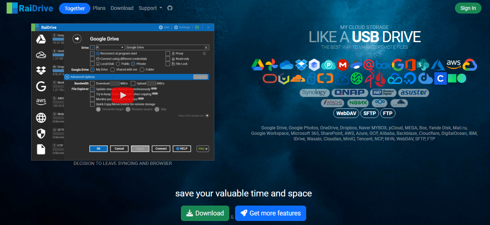
Task: Click the RaiDrive logo in the navbar
Action: point(30,8)
